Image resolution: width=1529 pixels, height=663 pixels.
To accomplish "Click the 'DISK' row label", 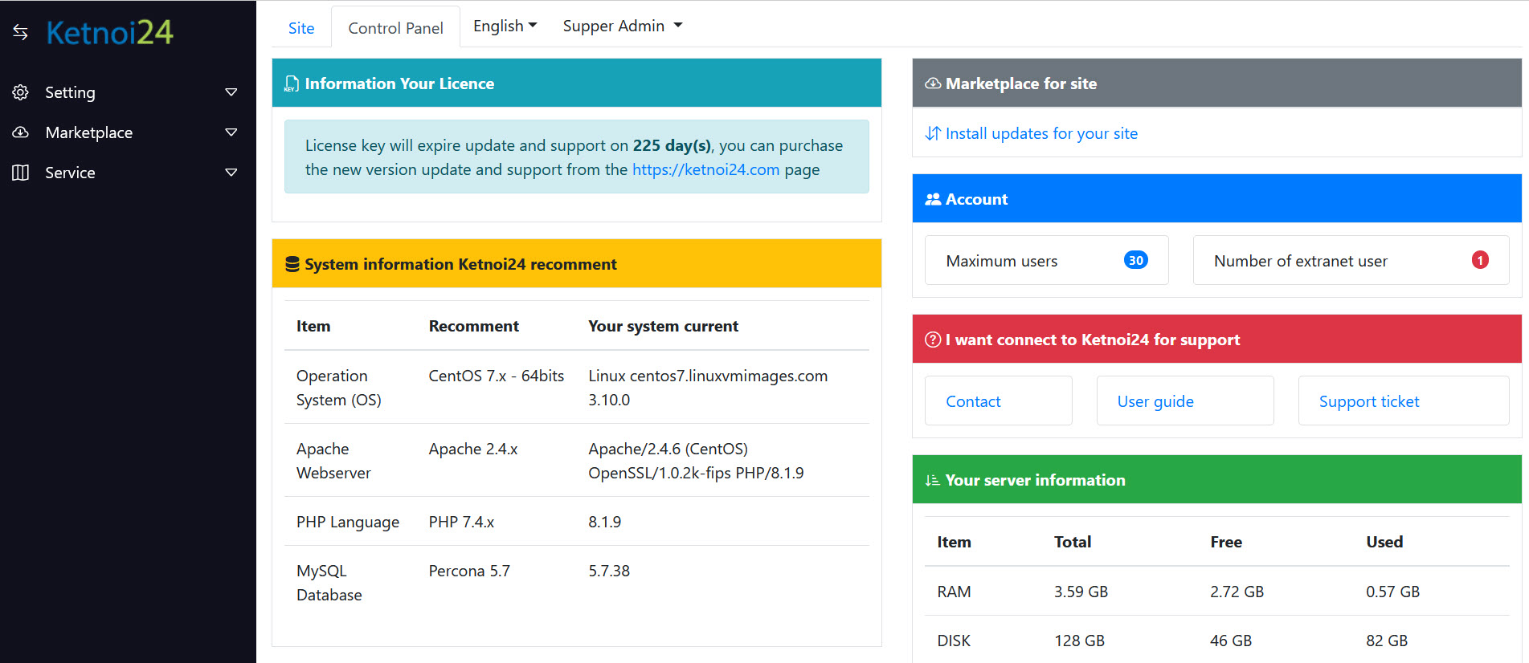I will (x=954, y=641).
